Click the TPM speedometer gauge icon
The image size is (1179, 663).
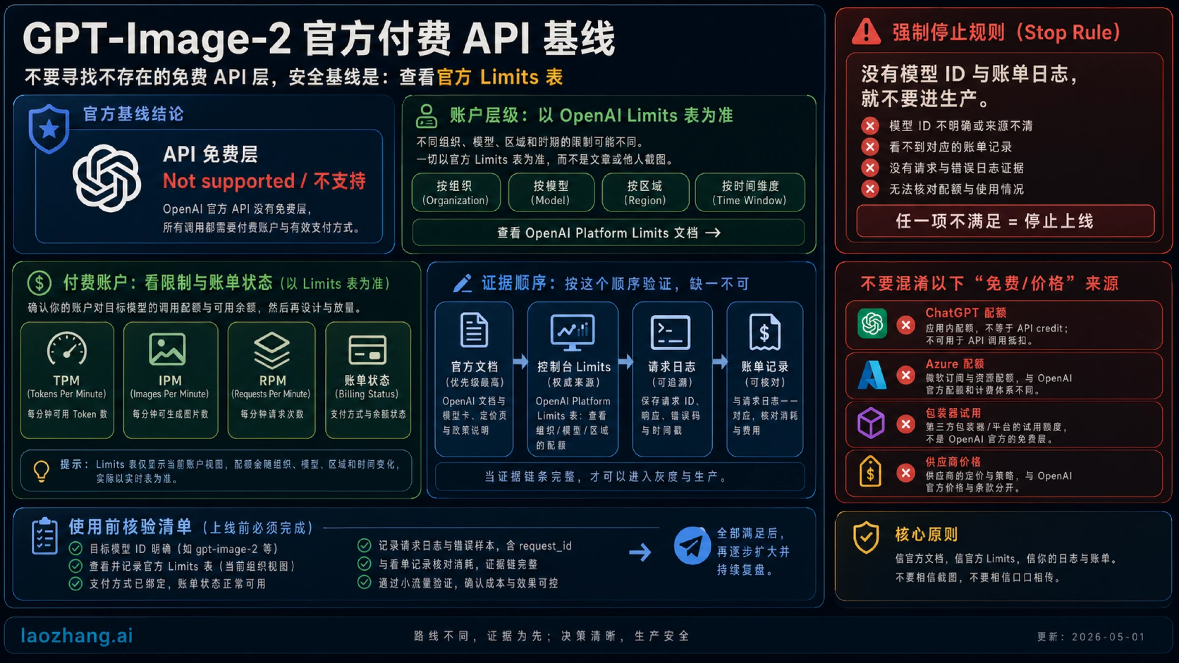(x=67, y=349)
